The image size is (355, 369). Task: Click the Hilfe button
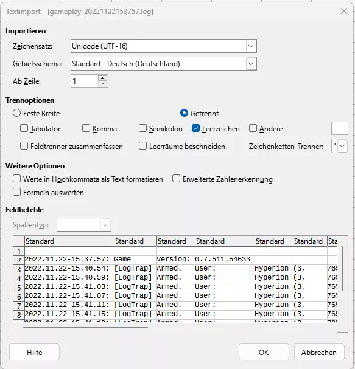click(x=35, y=352)
